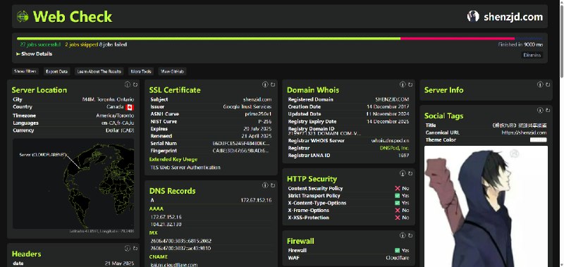Refresh the Server Location card
Image resolution: width=564 pixels, height=267 pixels.
click(x=135, y=85)
